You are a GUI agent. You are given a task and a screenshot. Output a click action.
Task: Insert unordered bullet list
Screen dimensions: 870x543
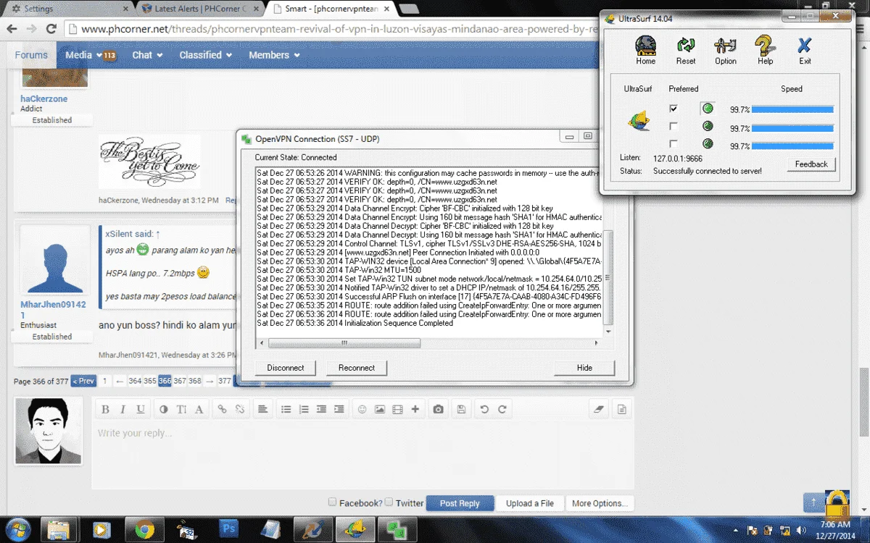coord(286,409)
